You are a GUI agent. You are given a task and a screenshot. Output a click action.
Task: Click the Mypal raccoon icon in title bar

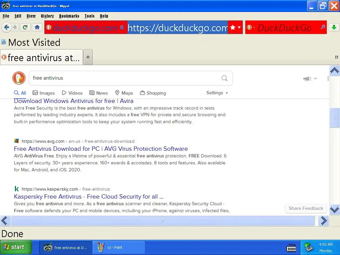(5, 5)
